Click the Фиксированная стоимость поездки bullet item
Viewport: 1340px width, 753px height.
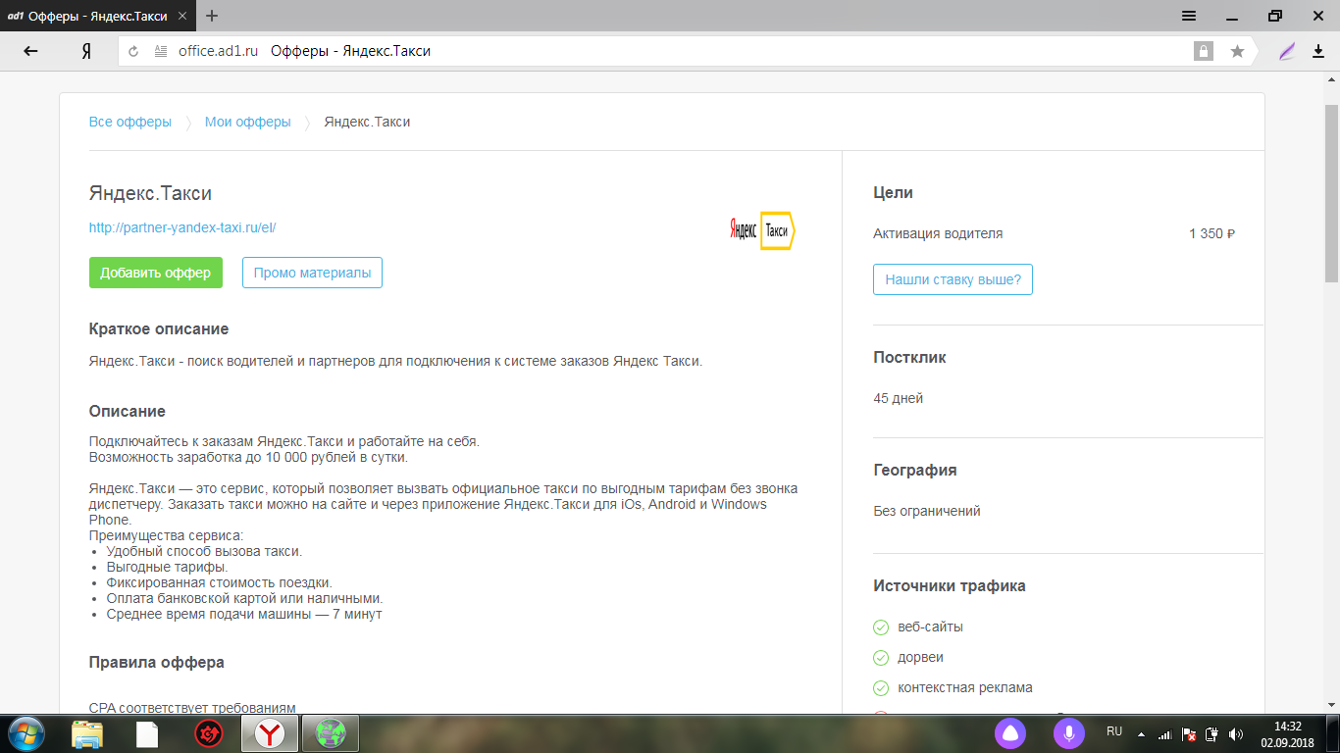219,583
